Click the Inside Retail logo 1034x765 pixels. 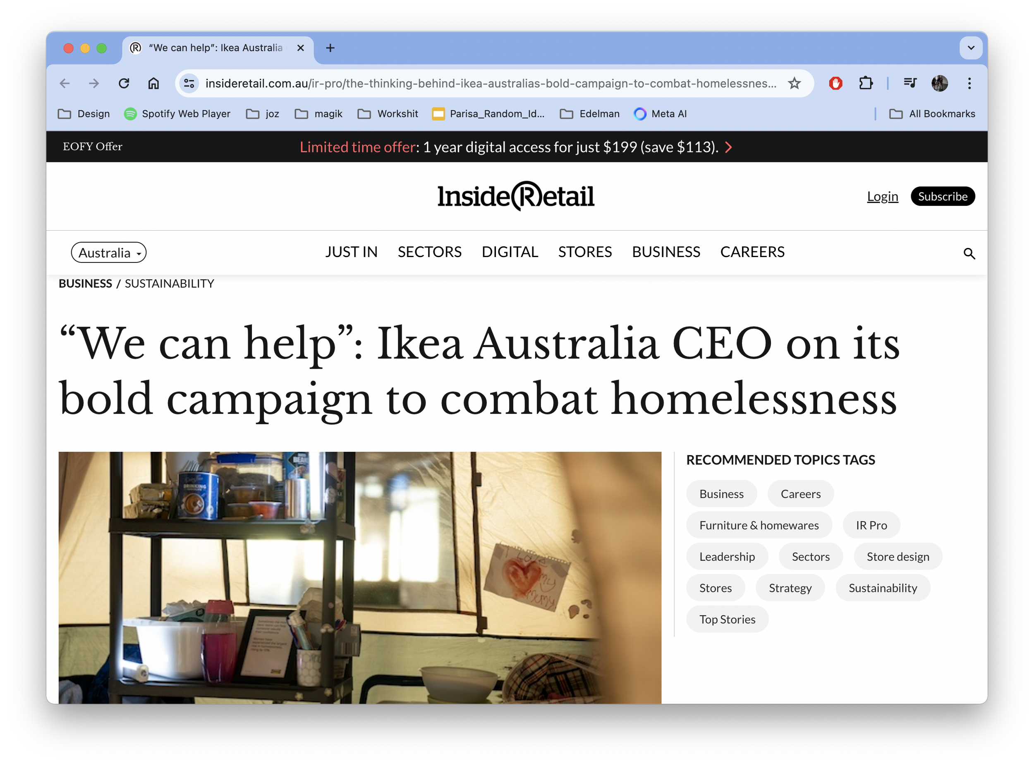(516, 196)
